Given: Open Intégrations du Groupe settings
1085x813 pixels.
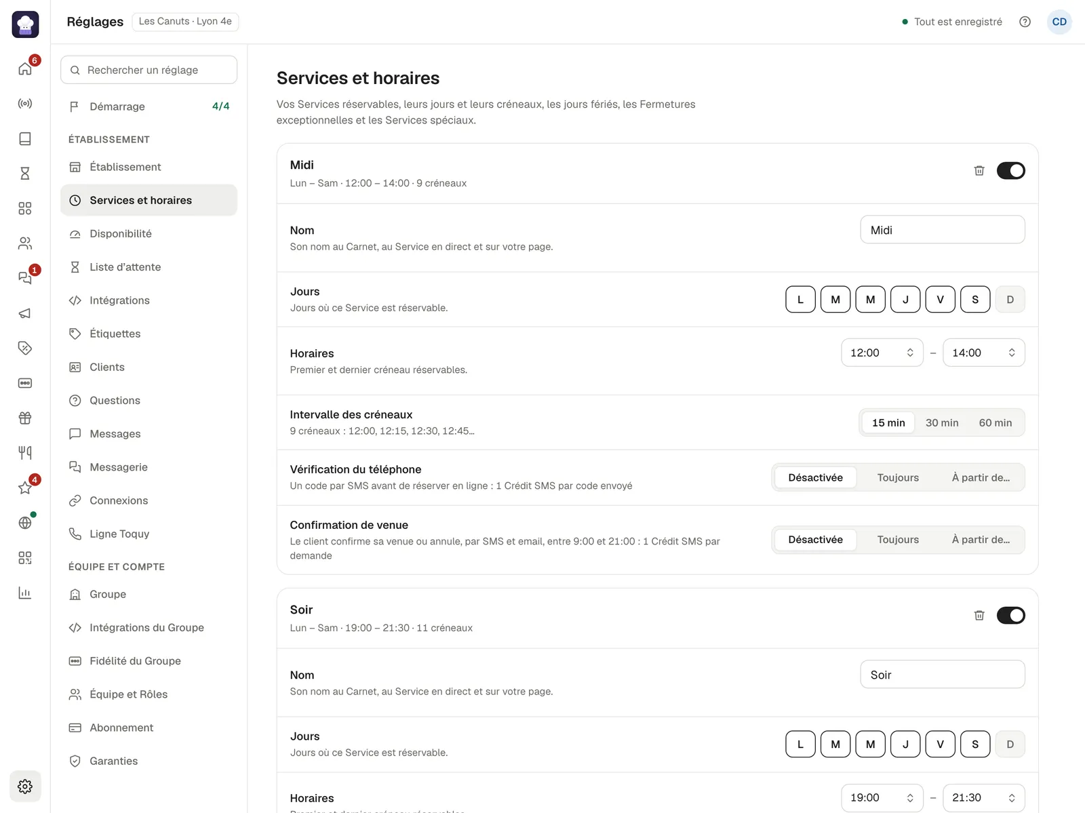Looking at the screenshot, I should click(149, 628).
